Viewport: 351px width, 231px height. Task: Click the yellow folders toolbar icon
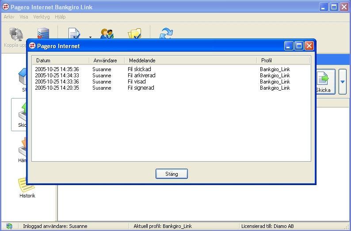pos(134,34)
